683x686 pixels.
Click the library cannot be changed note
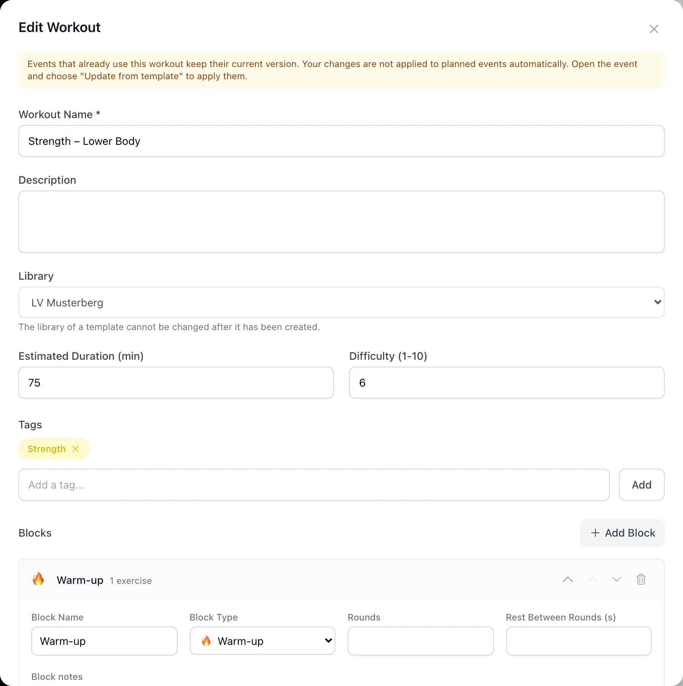(169, 327)
